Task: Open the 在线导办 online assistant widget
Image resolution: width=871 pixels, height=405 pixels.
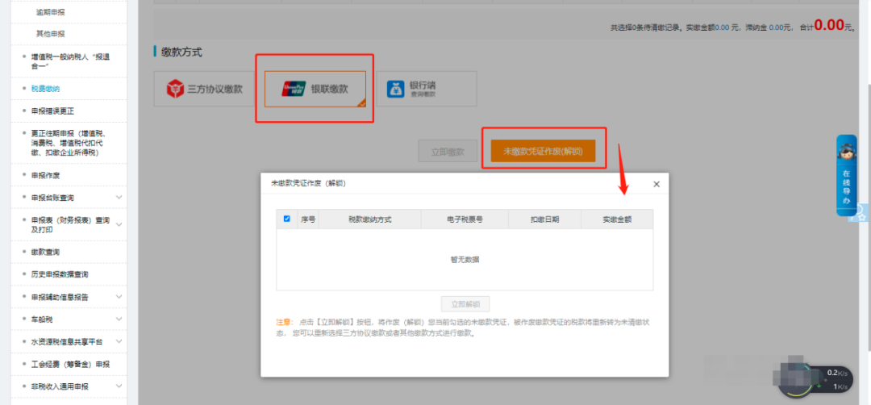Action: click(846, 175)
